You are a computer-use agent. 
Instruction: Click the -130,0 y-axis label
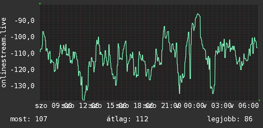coord(22,86)
